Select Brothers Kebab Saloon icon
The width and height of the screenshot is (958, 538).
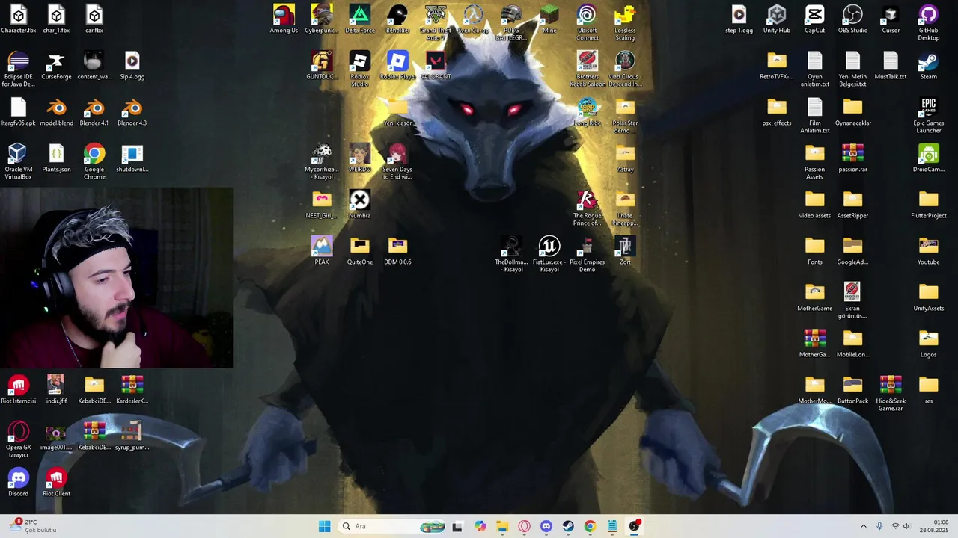(587, 69)
